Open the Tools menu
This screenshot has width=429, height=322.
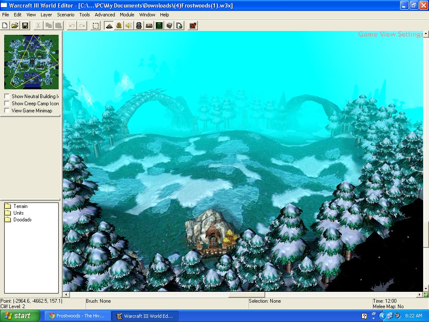click(x=85, y=15)
